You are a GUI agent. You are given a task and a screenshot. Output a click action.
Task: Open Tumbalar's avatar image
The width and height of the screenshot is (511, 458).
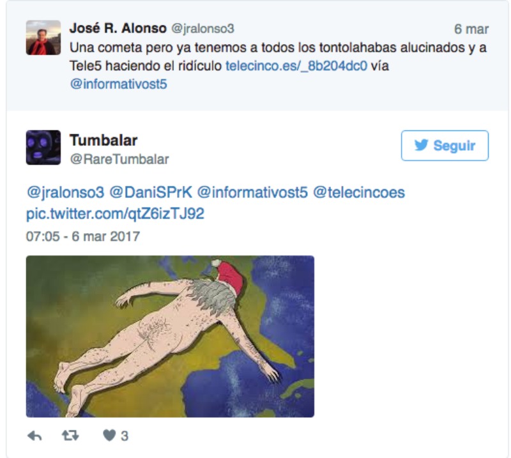click(x=43, y=148)
